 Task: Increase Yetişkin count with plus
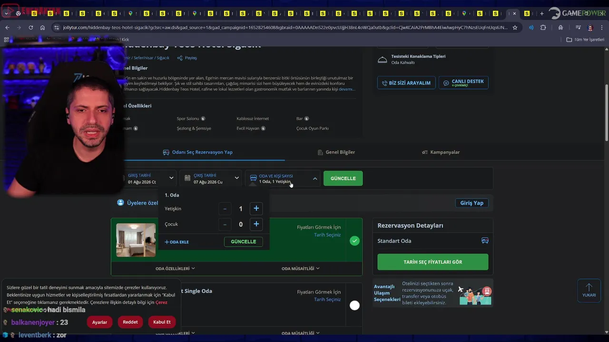pyautogui.click(x=256, y=209)
